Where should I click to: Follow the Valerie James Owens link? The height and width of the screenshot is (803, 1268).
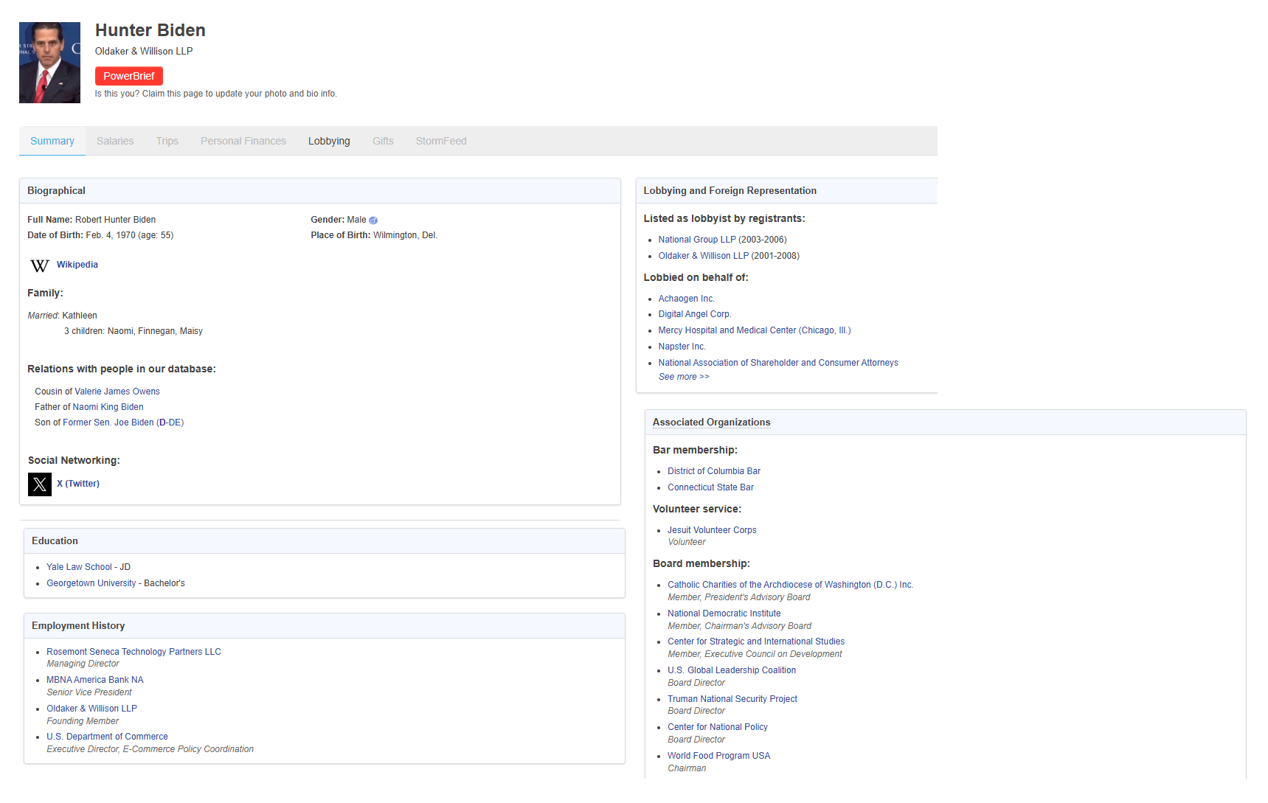(x=117, y=392)
